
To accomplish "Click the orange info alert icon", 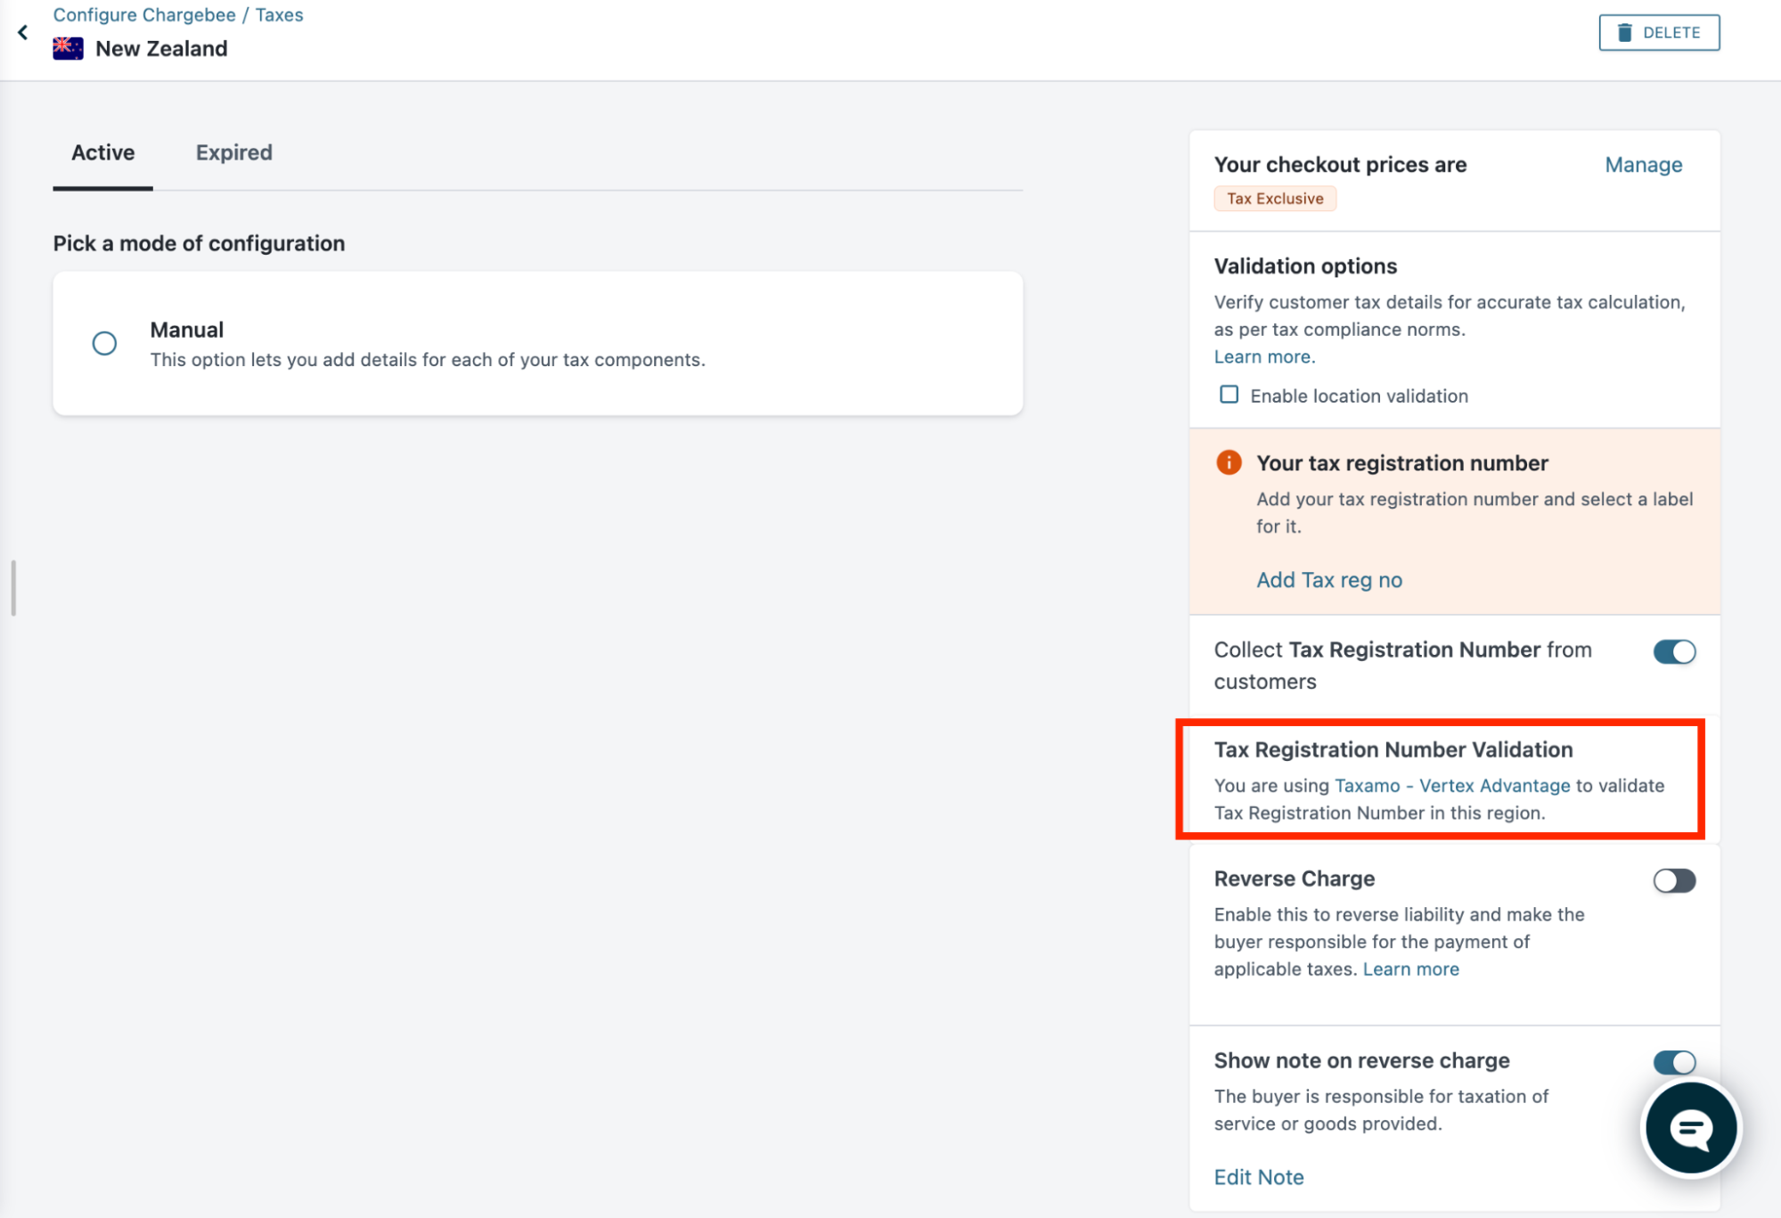I will [1228, 462].
